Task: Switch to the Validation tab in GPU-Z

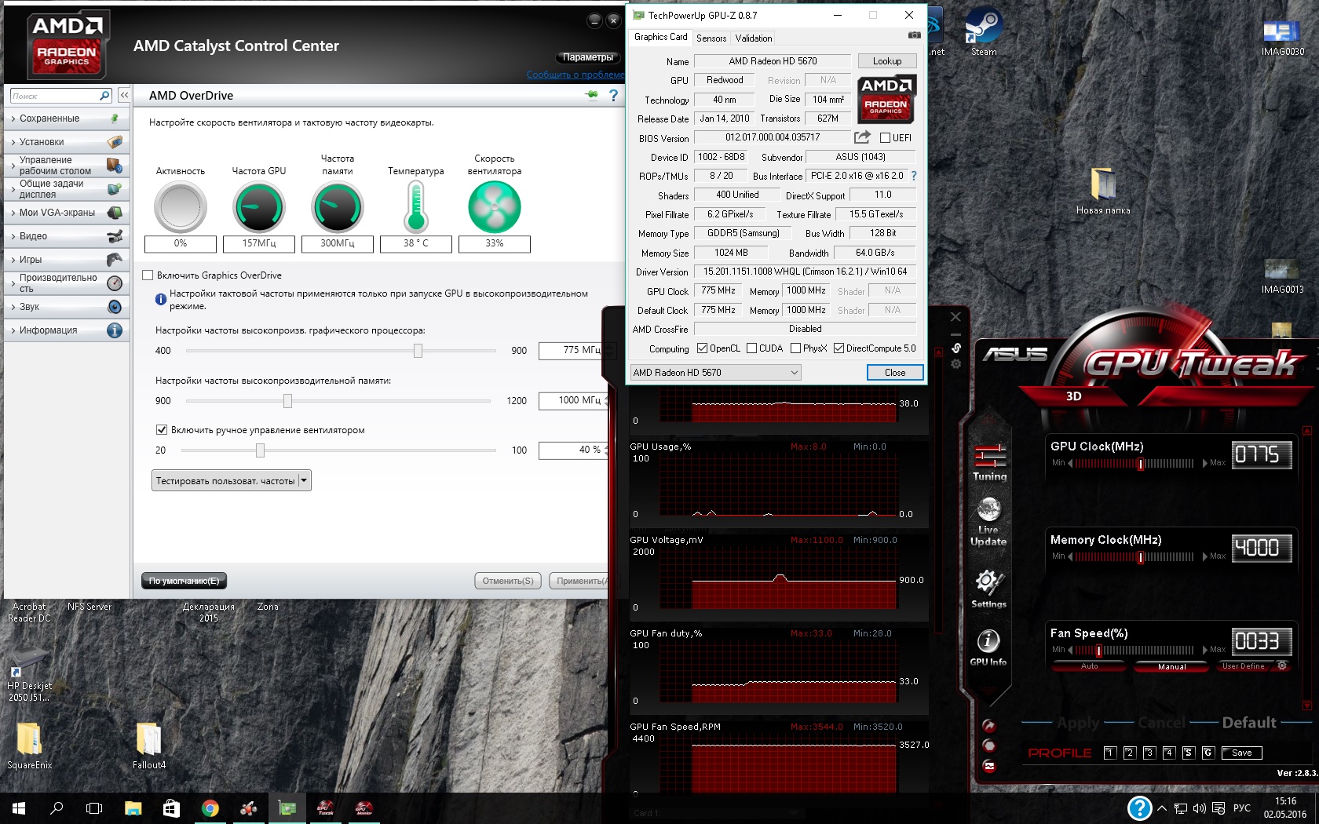Action: pyautogui.click(x=754, y=38)
